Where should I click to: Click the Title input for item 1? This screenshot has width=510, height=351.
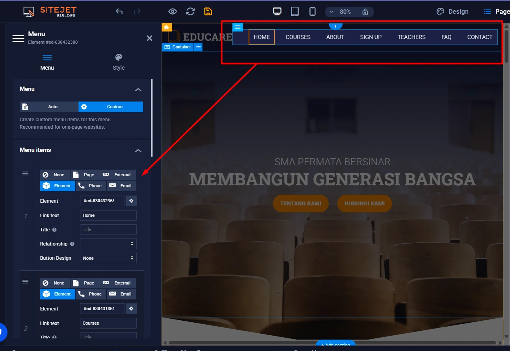pyautogui.click(x=108, y=229)
